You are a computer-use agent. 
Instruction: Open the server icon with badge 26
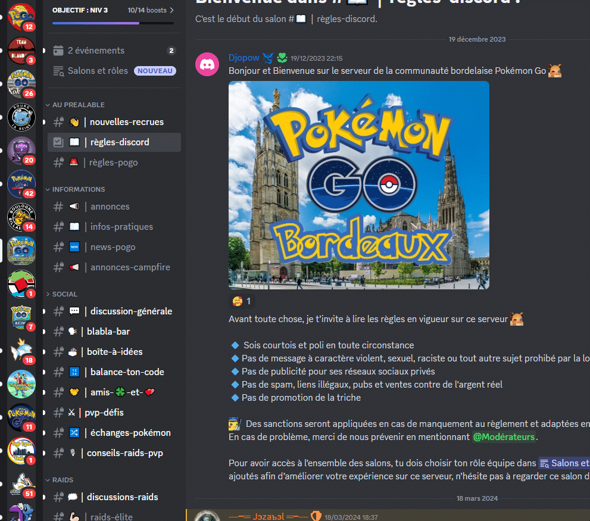coord(21,83)
